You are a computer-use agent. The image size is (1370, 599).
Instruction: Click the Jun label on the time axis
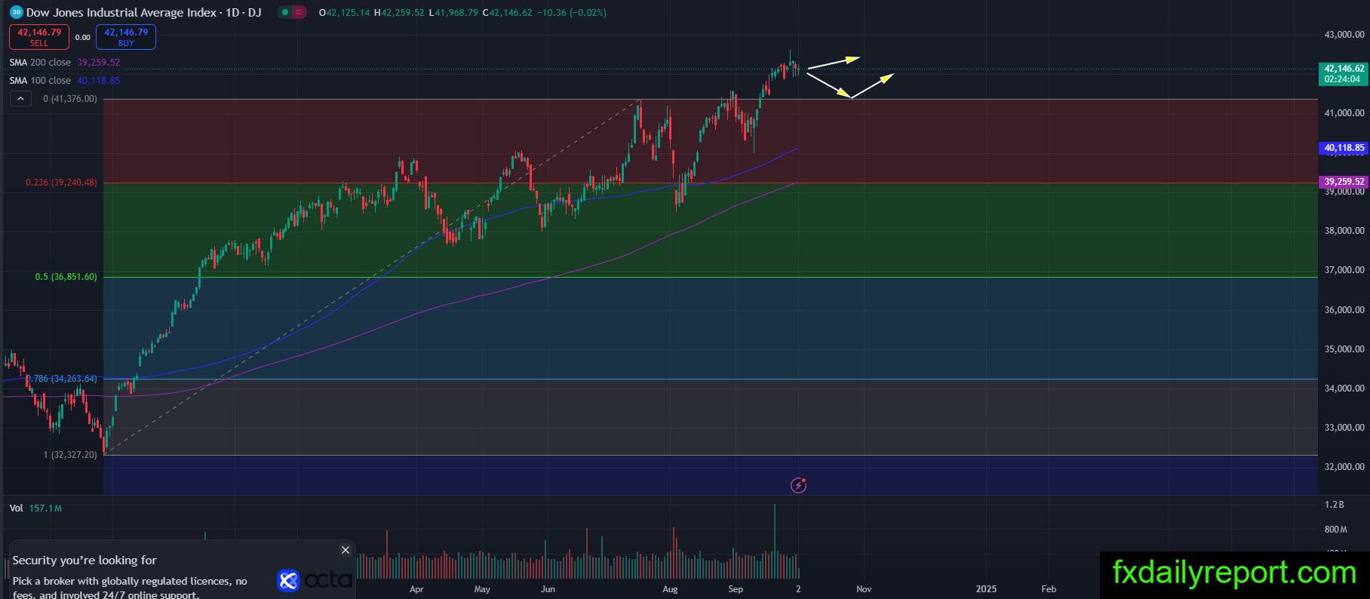point(548,589)
